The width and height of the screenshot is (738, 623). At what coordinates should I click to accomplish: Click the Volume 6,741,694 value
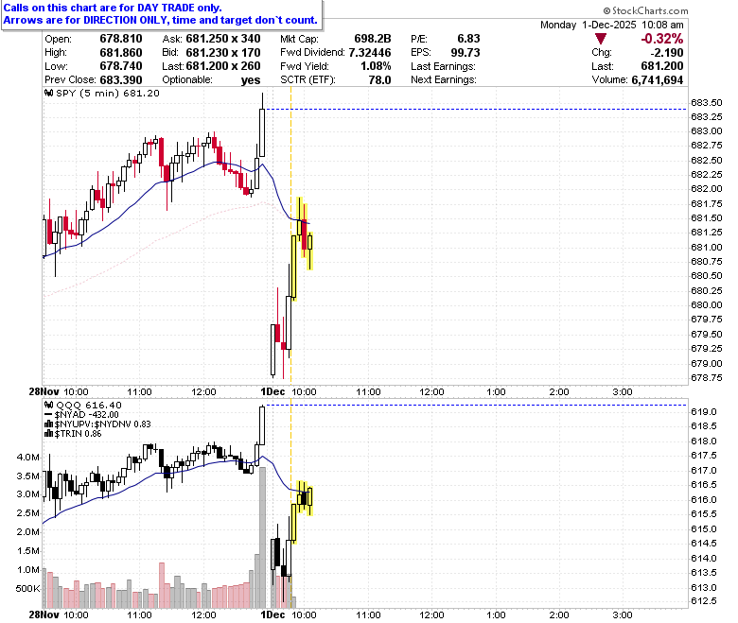coord(657,80)
